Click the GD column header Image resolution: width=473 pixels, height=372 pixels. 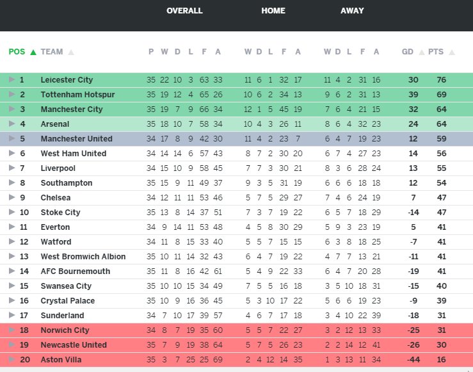coord(407,53)
